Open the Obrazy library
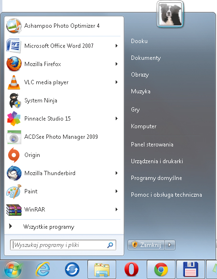Viewport: 217px width, 279px height. (x=140, y=75)
